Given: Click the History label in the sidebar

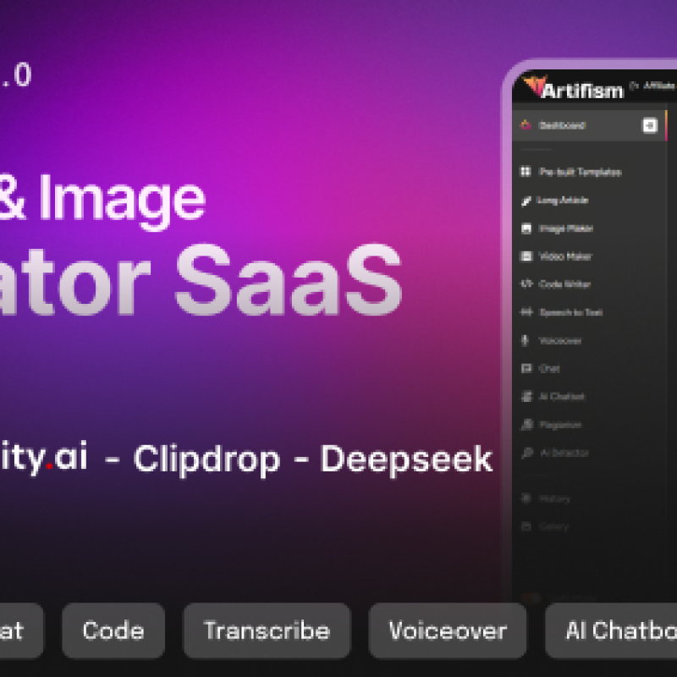Looking at the screenshot, I should (554, 499).
